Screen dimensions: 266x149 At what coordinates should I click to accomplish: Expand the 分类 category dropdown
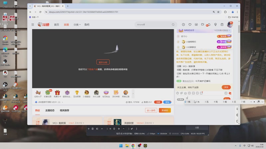77,25
